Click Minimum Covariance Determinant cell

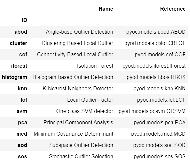(73, 134)
